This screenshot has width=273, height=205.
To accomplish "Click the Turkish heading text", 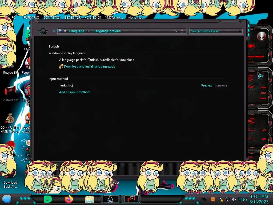I will [x=54, y=46].
